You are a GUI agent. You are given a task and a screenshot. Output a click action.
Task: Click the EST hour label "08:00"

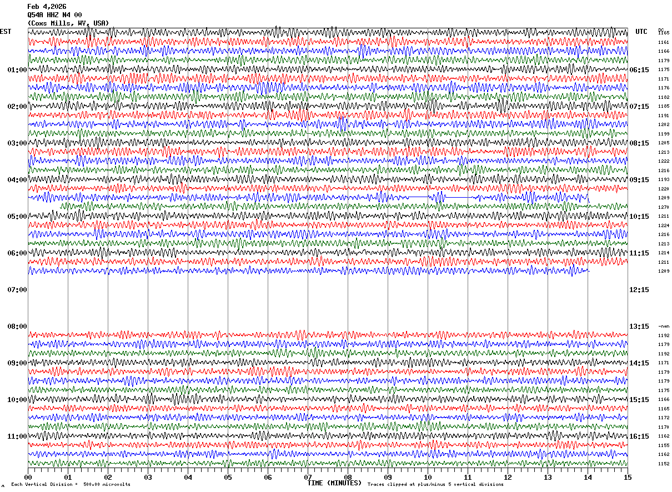tap(17, 327)
